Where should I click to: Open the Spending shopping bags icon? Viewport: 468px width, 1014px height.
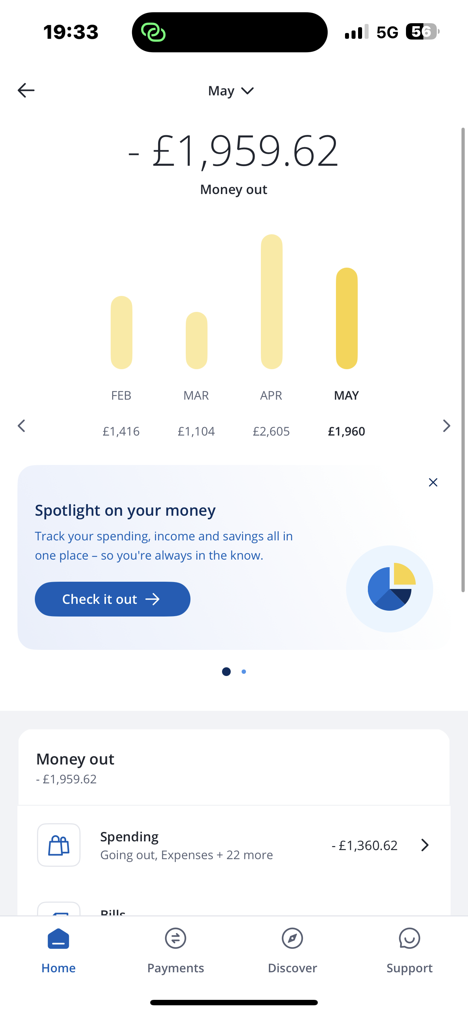click(59, 845)
